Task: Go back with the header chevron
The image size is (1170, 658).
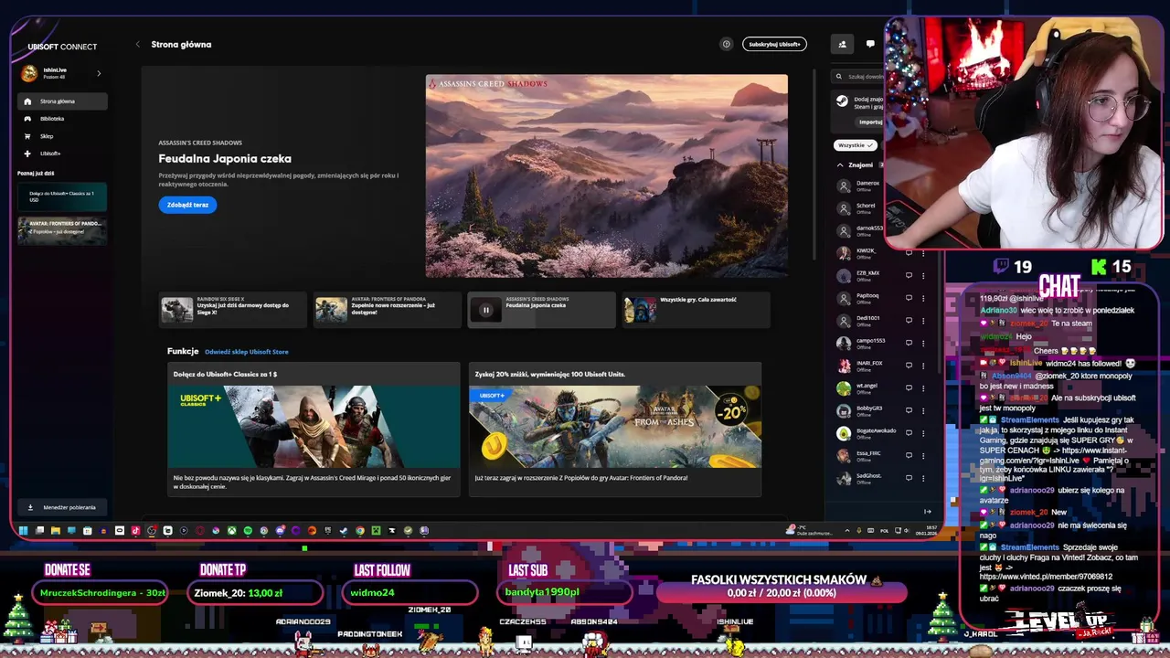Action: click(x=138, y=44)
